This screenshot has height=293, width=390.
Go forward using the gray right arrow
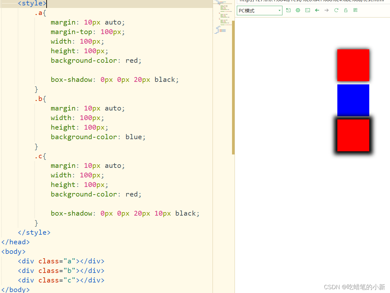[326, 10]
